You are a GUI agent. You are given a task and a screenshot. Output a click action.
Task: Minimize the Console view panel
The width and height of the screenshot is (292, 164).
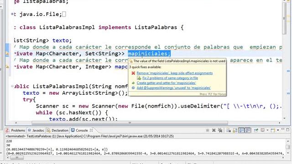(283, 129)
